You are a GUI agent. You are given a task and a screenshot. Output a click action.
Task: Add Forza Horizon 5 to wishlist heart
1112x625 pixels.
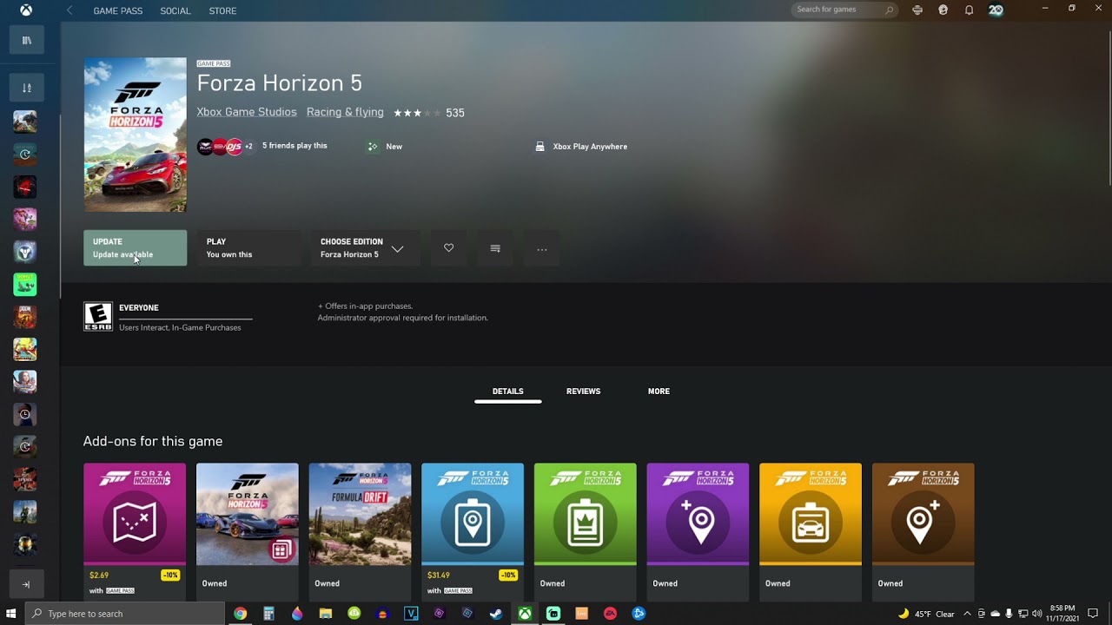[448, 248]
